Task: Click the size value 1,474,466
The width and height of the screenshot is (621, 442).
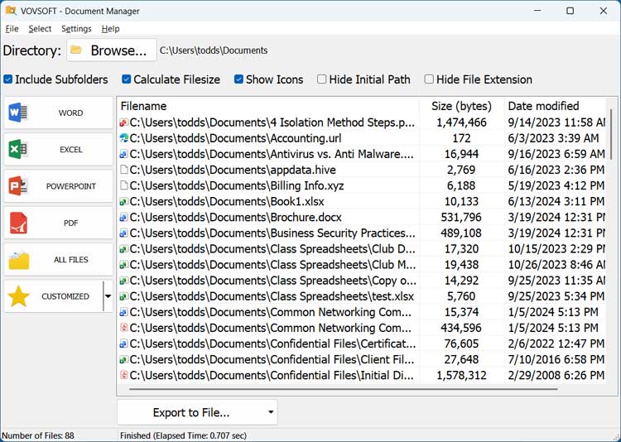Action: coord(461,123)
